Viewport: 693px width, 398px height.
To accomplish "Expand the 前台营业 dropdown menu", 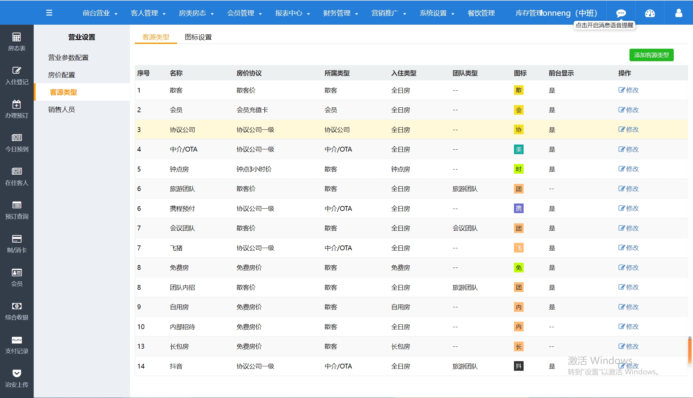I will [100, 13].
